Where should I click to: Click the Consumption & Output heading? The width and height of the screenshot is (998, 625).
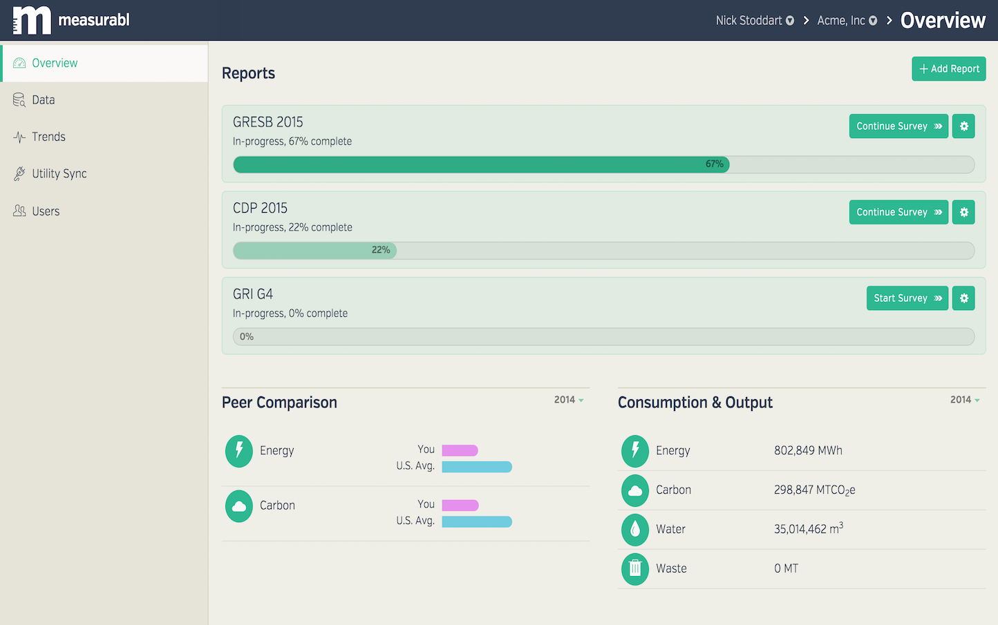pos(695,403)
